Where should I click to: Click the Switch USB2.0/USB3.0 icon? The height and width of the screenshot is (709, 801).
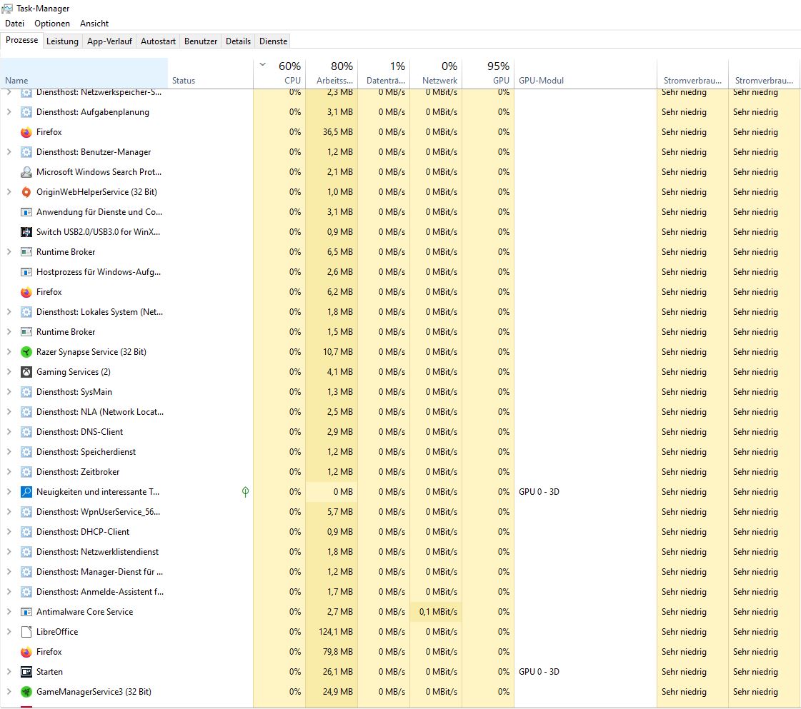26,232
